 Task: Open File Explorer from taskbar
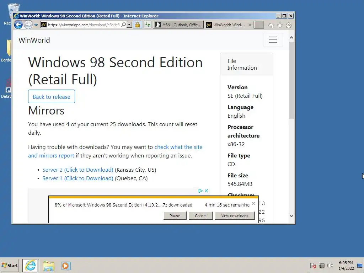click(49, 266)
